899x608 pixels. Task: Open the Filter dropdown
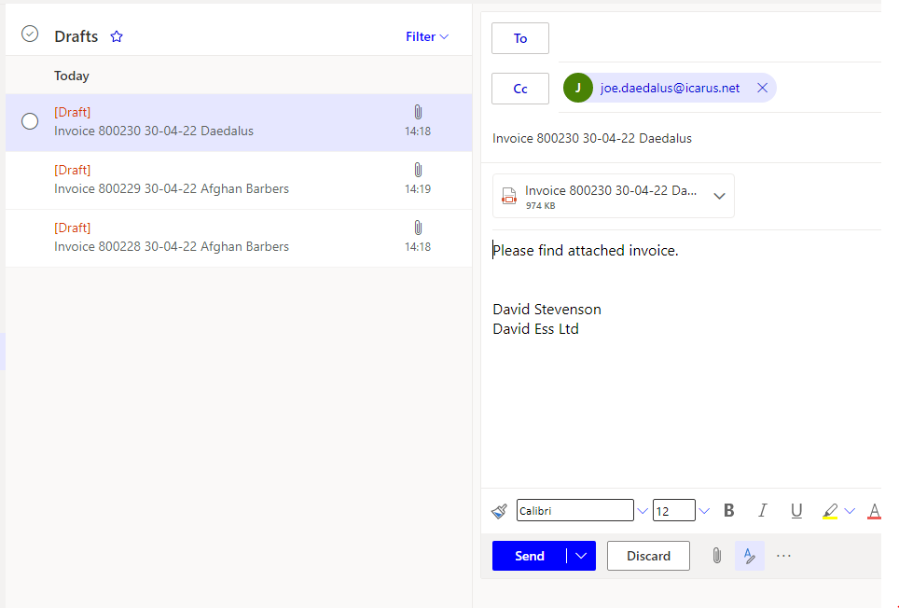tap(427, 37)
